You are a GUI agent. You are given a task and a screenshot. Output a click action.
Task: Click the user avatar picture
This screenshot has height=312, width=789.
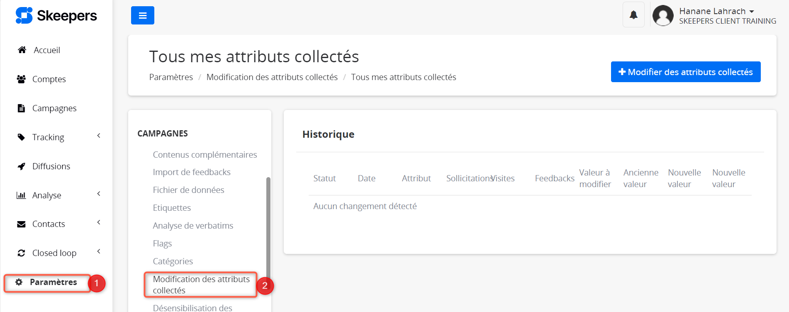(663, 15)
